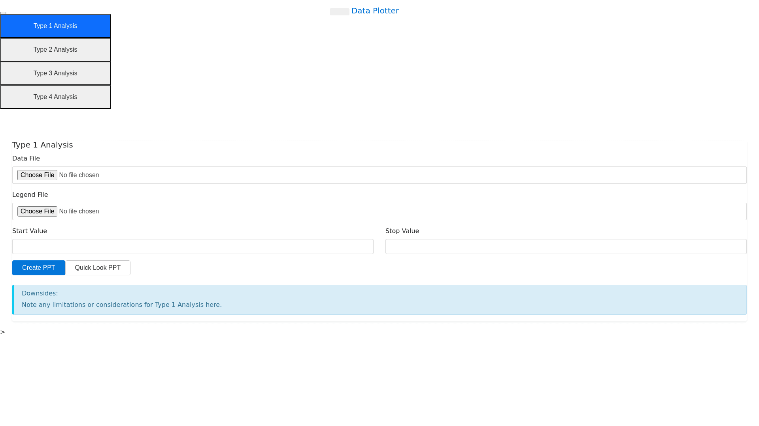Viewport: 759px width, 426px height.
Task: Click 'No file chosen' text in Data File field
Action: (79, 175)
